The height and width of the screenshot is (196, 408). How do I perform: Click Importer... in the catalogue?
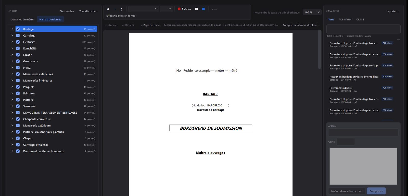point(392,11)
